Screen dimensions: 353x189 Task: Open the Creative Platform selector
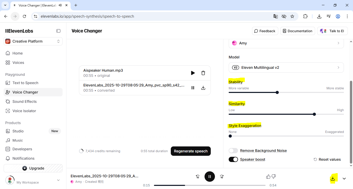[33, 41]
